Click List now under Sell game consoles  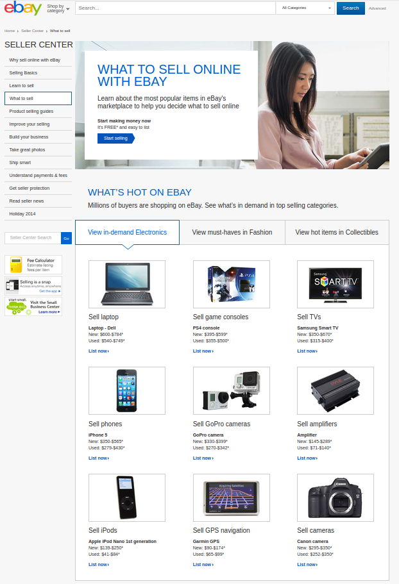[203, 351]
